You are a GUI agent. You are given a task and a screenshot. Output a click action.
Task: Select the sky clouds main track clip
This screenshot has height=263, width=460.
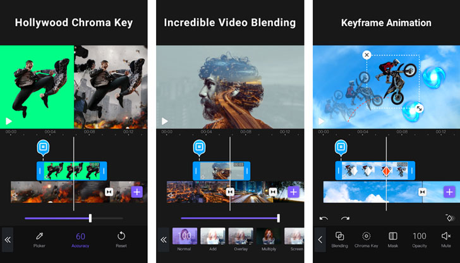[x=373, y=192]
